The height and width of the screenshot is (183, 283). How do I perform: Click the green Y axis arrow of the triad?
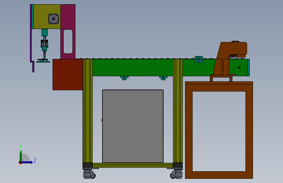[21, 156]
